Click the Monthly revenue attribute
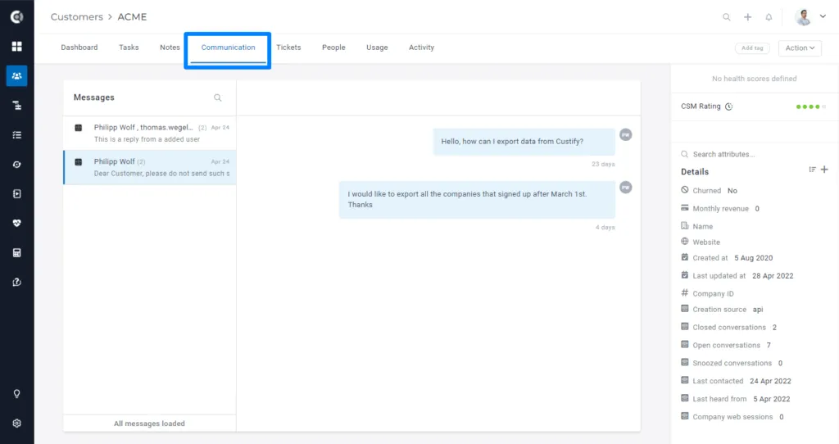Image resolution: width=839 pixels, height=444 pixels. pyautogui.click(x=720, y=208)
